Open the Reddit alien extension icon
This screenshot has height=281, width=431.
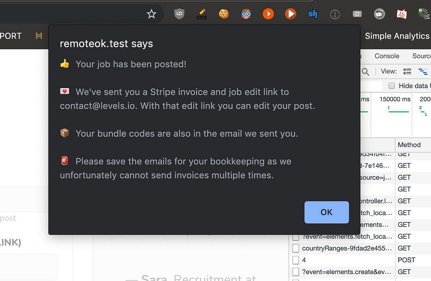click(379, 14)
